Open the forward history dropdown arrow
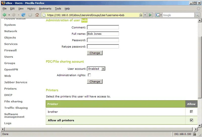202x137 pixels. pos(18,15)
